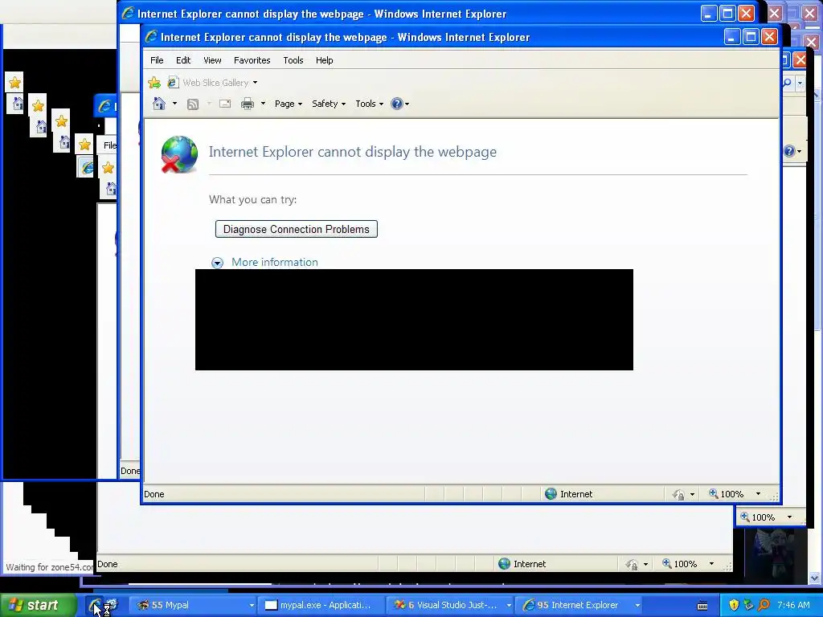Click the yellow security shield tray icon

pos(735,605)
